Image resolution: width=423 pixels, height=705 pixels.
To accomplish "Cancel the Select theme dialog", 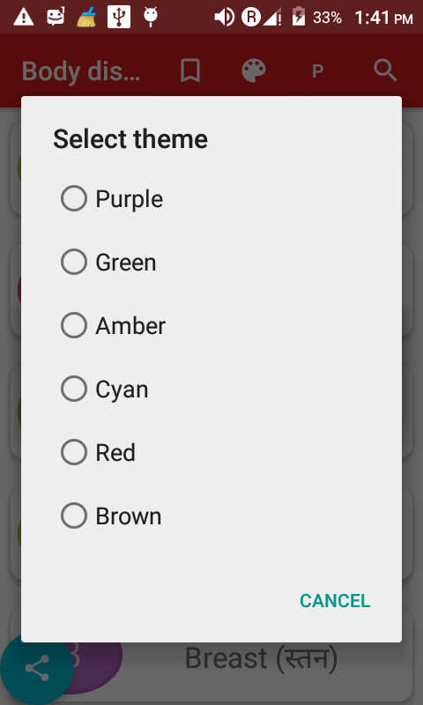I will pos(335,601).
